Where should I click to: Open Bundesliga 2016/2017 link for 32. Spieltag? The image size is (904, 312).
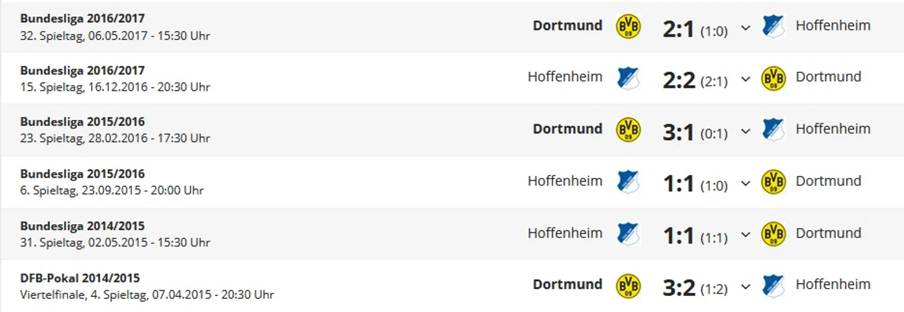pos(82,19)
